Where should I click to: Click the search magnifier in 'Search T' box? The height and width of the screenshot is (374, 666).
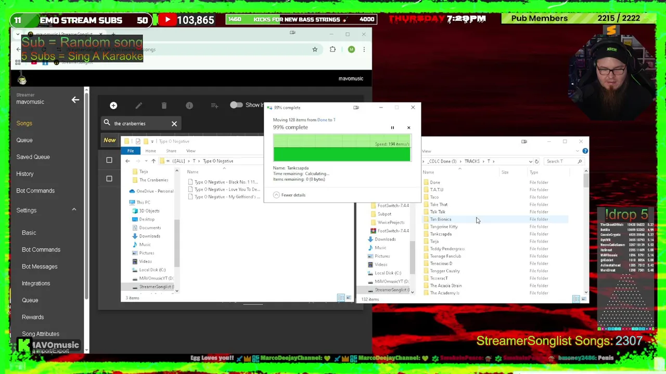580,161
